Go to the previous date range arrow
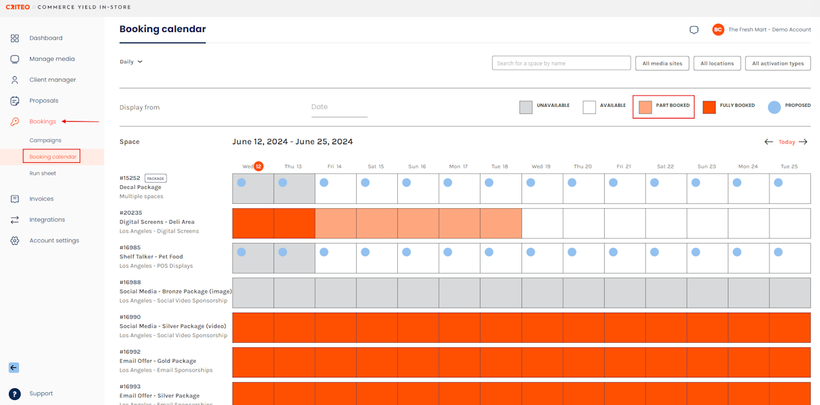Image resolution: width=820 pixels, height=405 pixels. [x=769, y=142]
